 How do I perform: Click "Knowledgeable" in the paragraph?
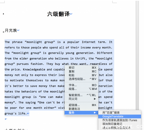pyautogui.click(x=34, y=69)
